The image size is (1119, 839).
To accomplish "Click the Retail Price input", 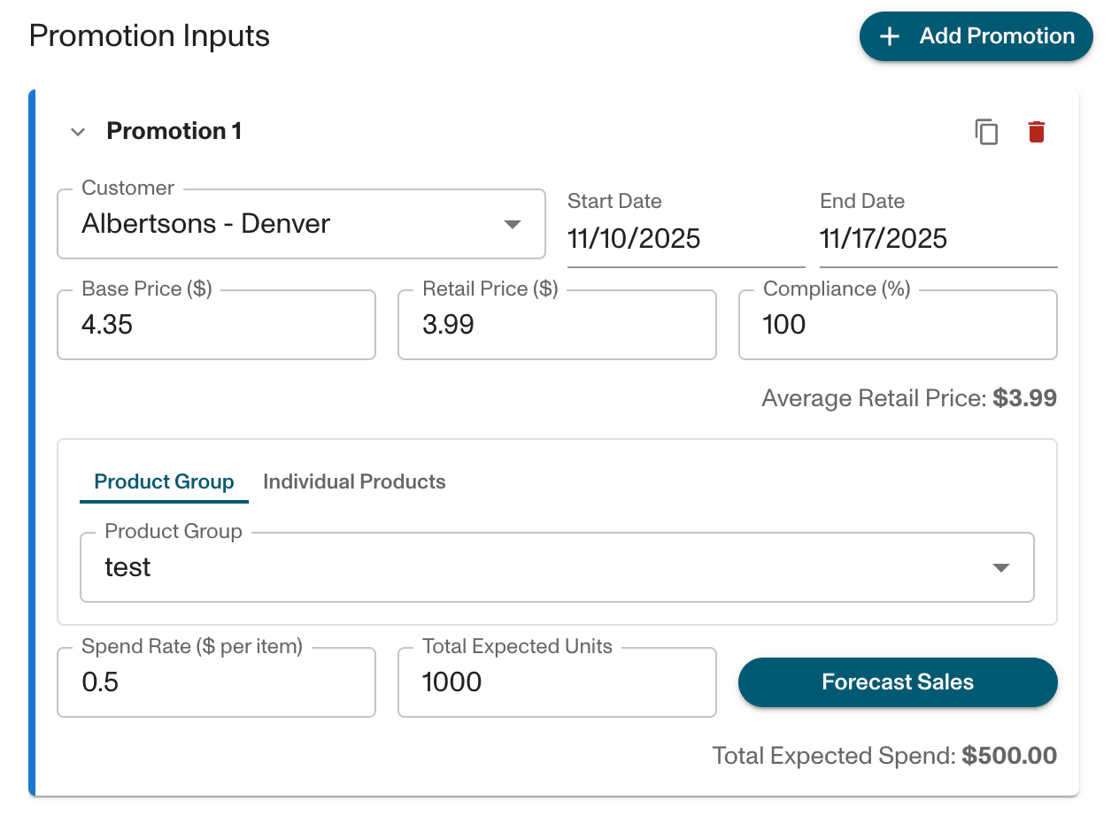I will point(557,325).
